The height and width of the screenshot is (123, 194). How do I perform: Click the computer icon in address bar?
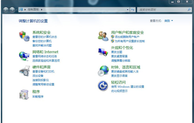click(x=21, y=9)
